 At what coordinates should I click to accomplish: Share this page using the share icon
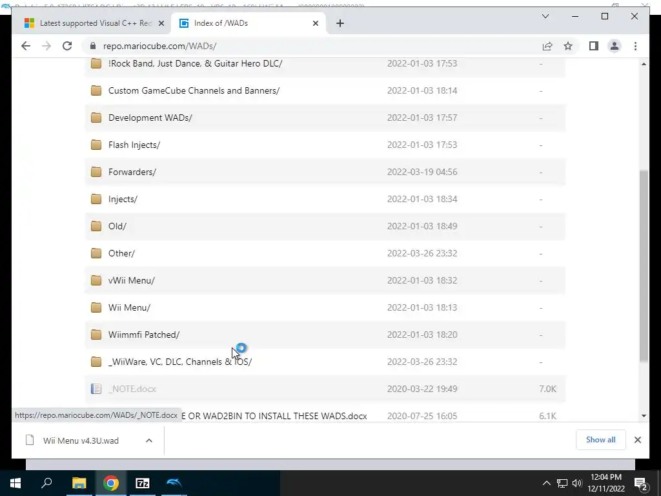pyautogui.click(x=547, y=46)
